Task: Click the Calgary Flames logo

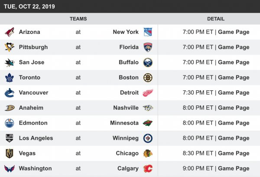Action: [148, 169]
